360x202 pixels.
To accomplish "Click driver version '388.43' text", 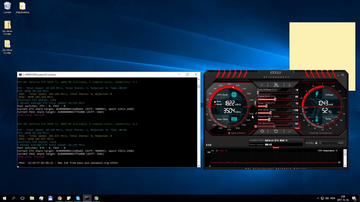I will coord(268,144).
